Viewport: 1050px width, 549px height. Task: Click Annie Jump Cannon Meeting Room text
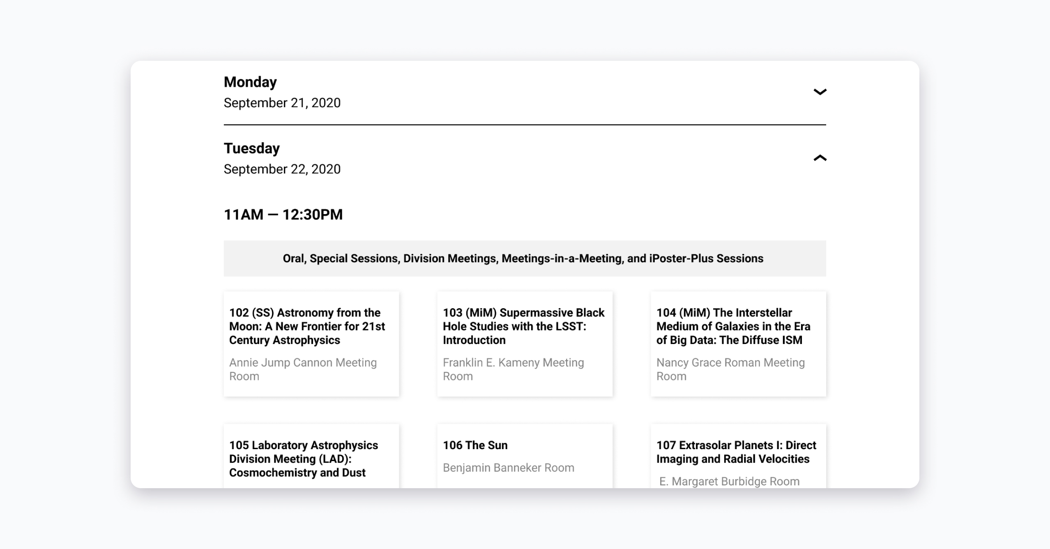tap(303, 369)
